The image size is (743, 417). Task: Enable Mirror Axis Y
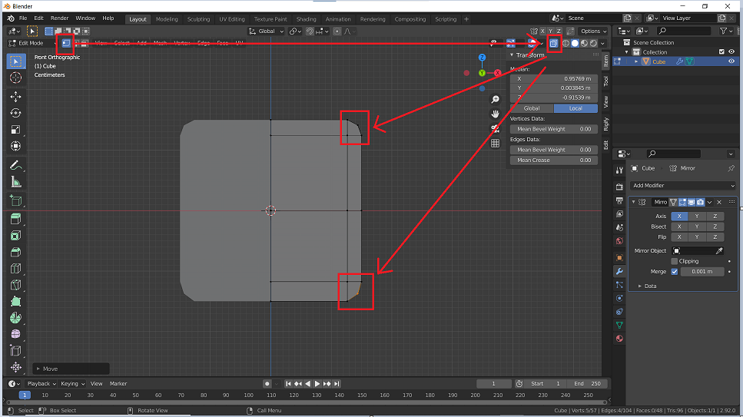click(697, 216)
